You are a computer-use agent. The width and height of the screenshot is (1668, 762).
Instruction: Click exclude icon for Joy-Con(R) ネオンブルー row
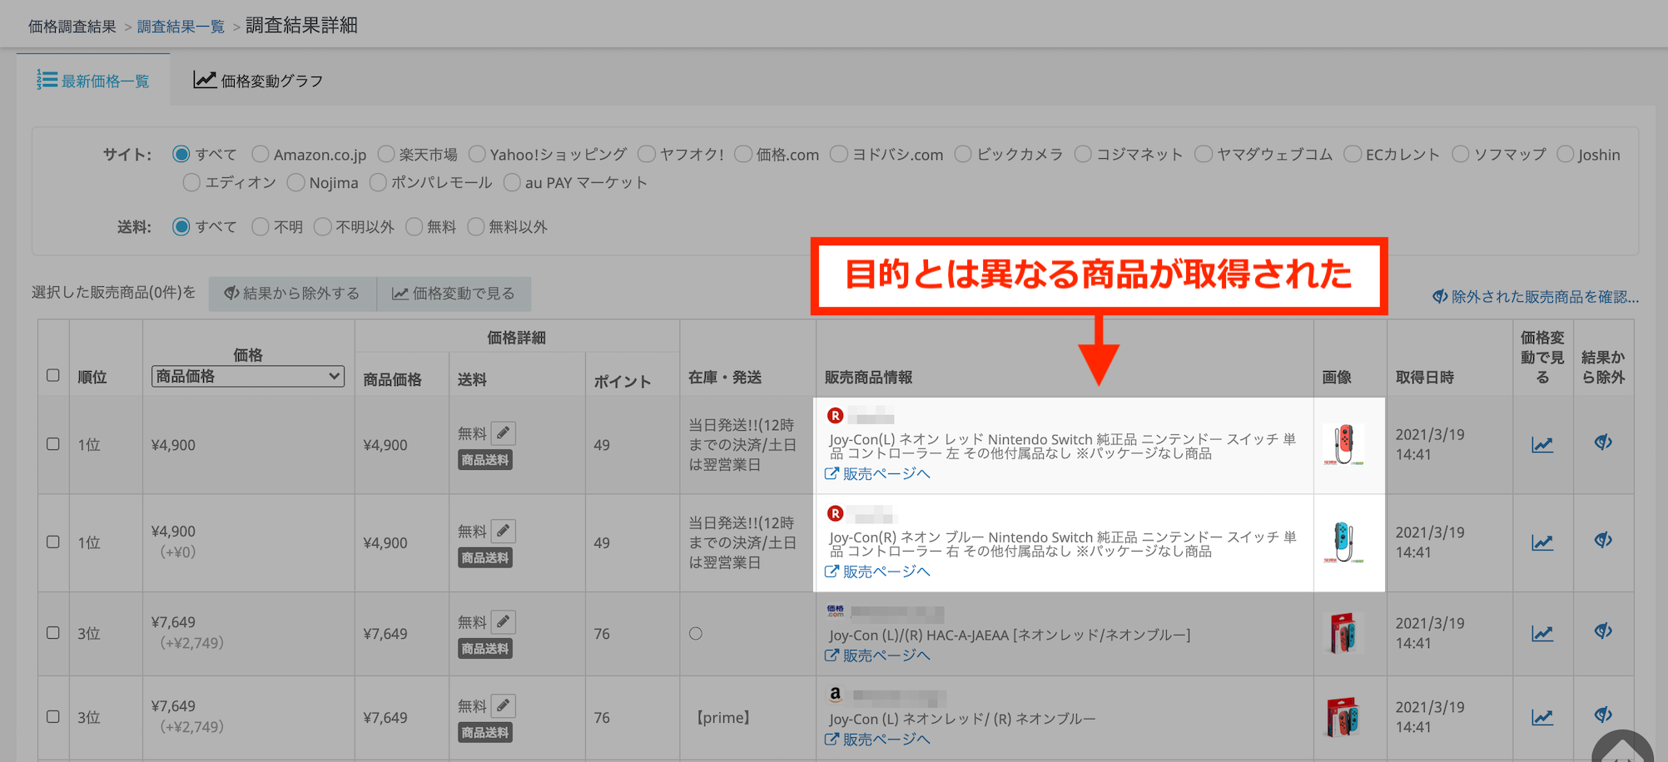[1603, 541]
